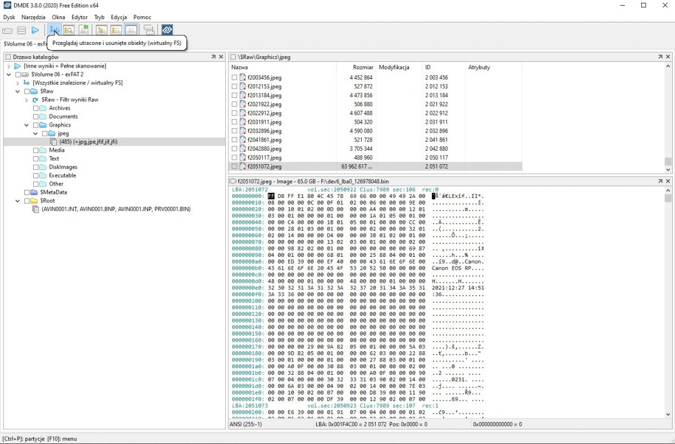Click the toolbar icon with green star
Viewport: 675px width, 444px height.
[83, 30]
